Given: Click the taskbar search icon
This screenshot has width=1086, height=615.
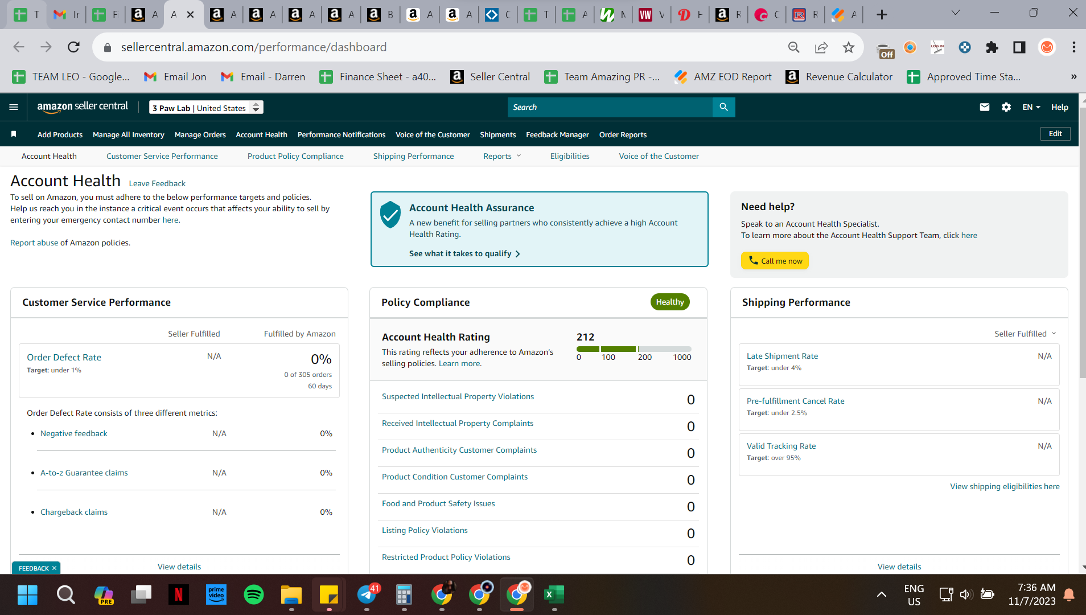Looking at the screenshot, I should tap(65, 595).
